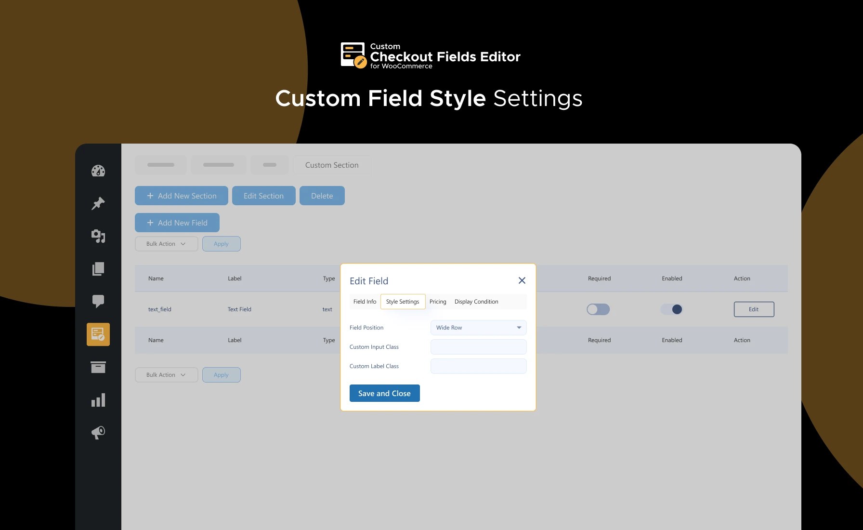
Task: View analytics via the bar chart icon
Action: 98,399
